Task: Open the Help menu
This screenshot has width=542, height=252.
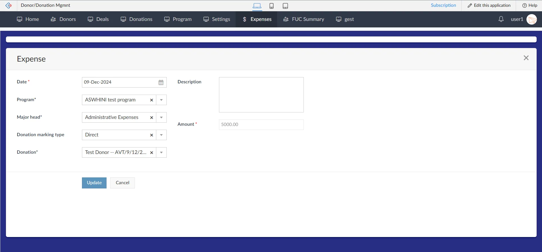Action: (x=530, y=5)
